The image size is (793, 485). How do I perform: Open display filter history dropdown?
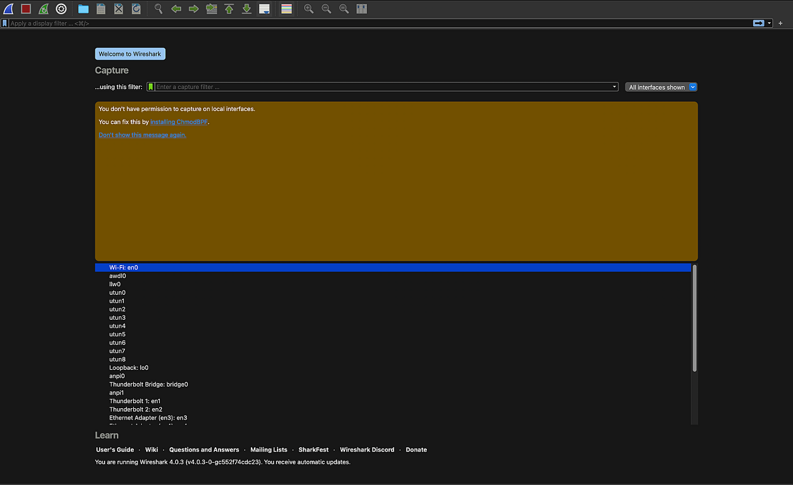(x=769, y=23)
